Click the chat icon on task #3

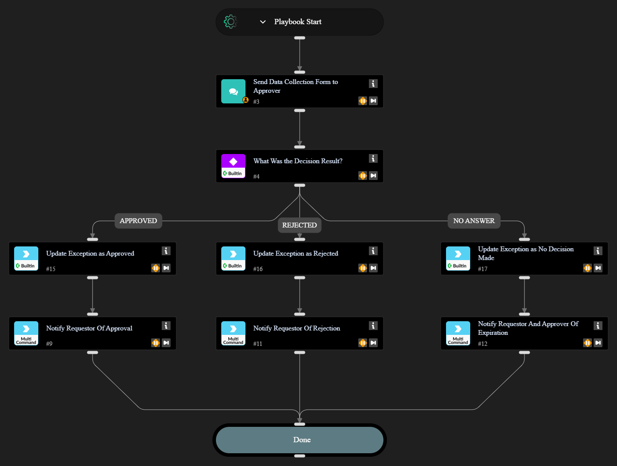(x=233, y=92)
